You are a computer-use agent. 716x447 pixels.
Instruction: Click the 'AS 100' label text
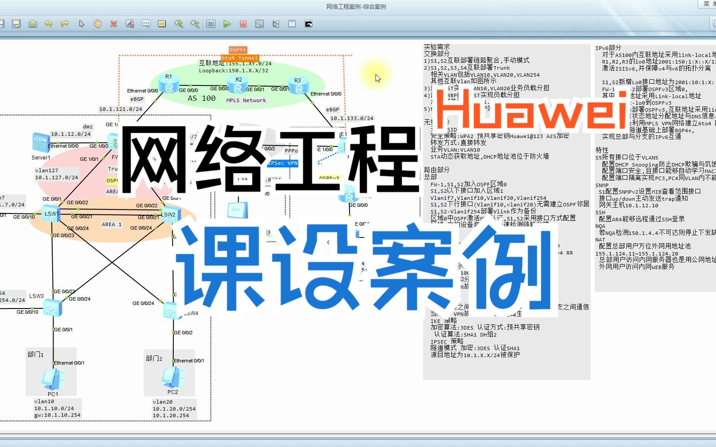click(x=202, y=98)
